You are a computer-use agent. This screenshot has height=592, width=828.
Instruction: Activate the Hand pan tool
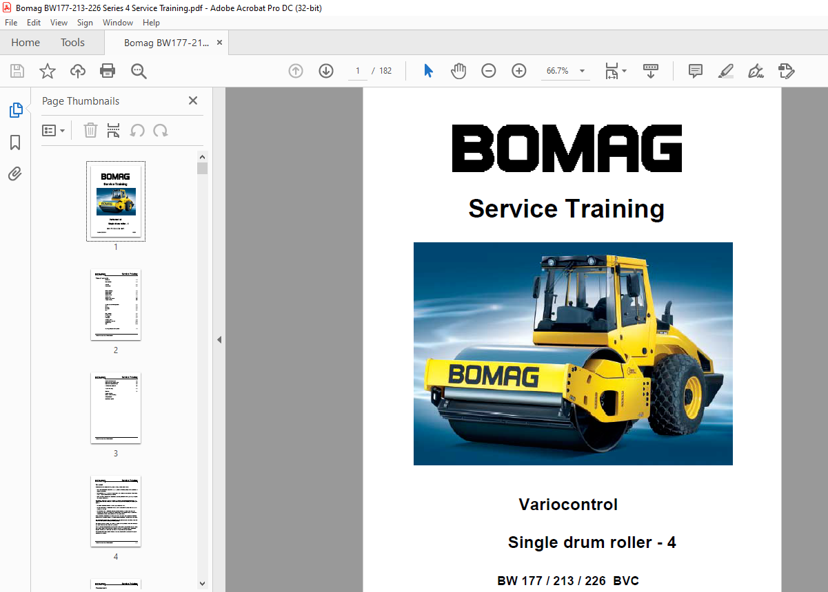(458, 71)
